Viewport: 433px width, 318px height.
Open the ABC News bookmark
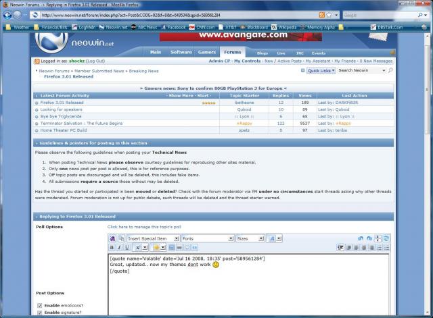click(144, 27)
